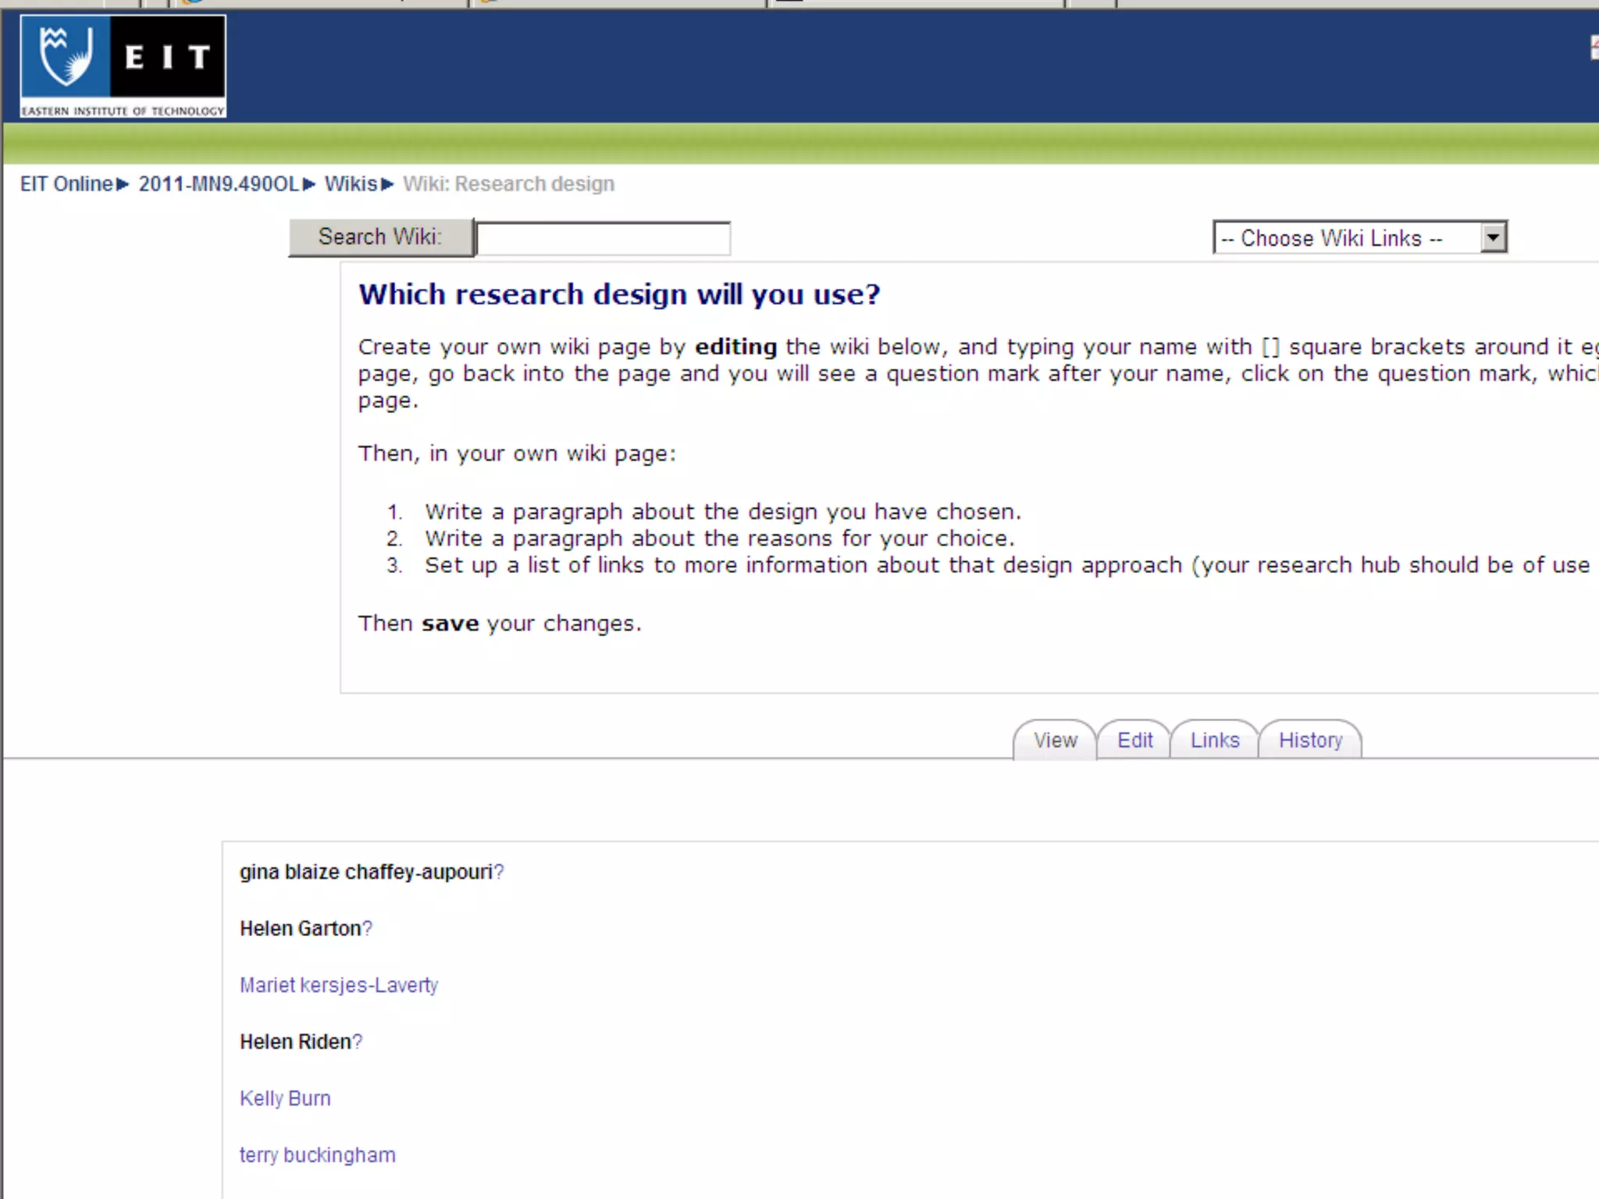
Task: Click the EIT logo image
Action: 123,67
